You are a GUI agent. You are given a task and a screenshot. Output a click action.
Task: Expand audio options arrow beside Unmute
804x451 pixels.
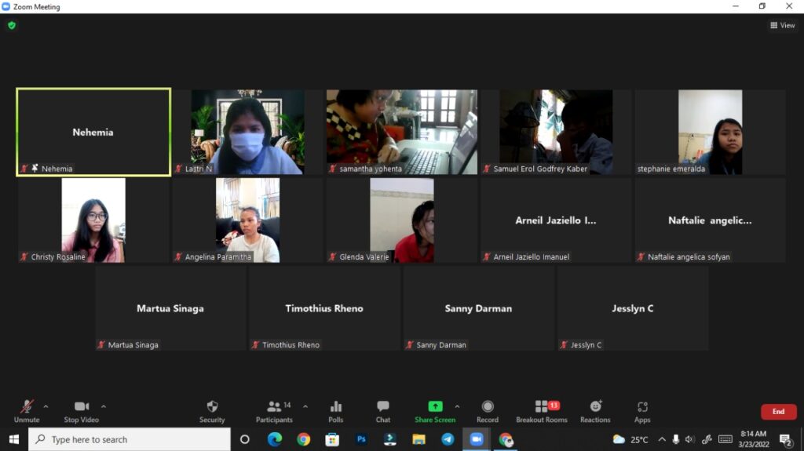tap(46, 406)
